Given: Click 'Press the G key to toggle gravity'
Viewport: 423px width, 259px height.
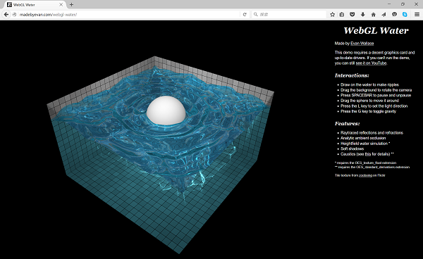Looking at the screenshot, I should point(368,111).
